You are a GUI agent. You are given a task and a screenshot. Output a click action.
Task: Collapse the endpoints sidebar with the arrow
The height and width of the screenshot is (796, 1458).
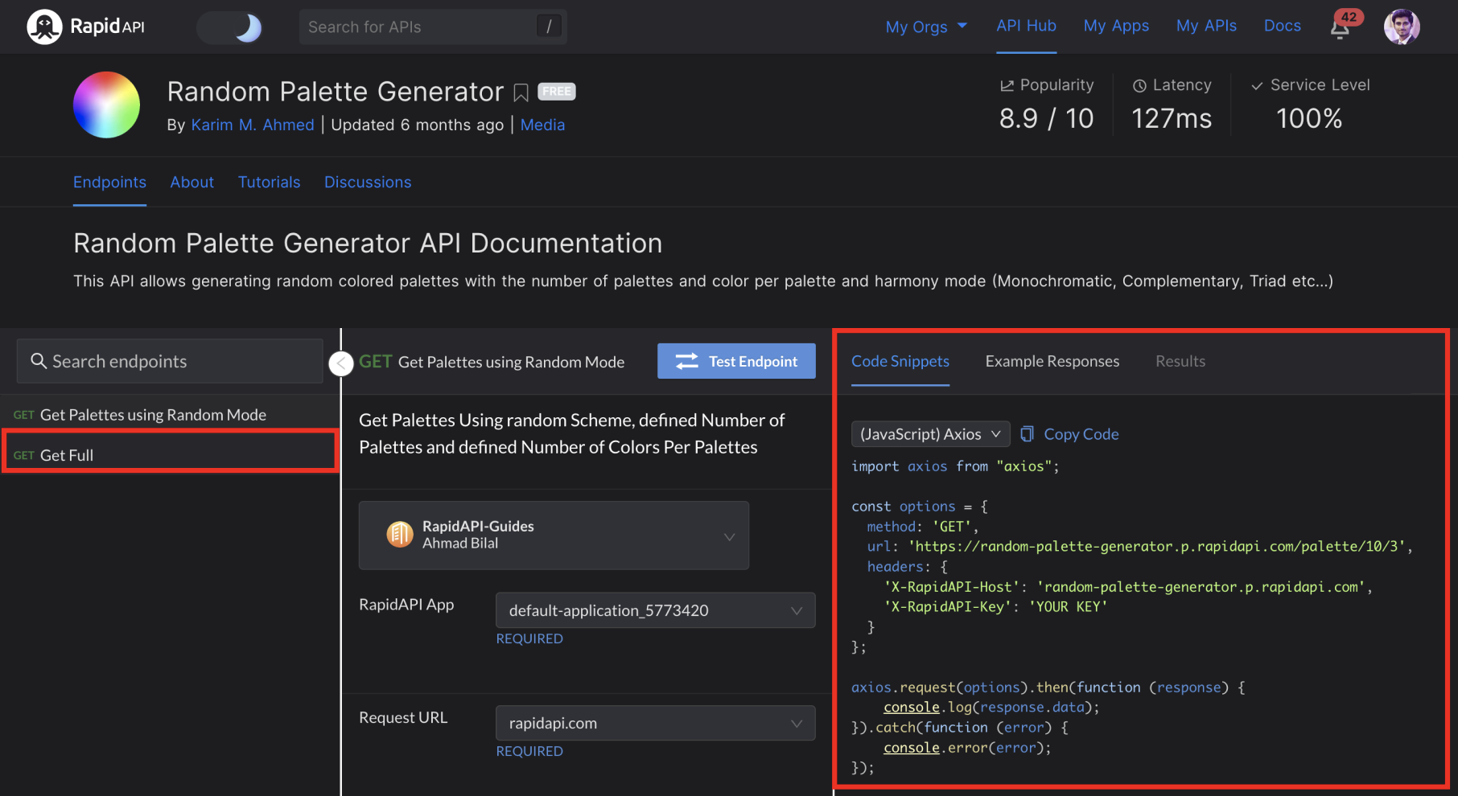(341, 363)
